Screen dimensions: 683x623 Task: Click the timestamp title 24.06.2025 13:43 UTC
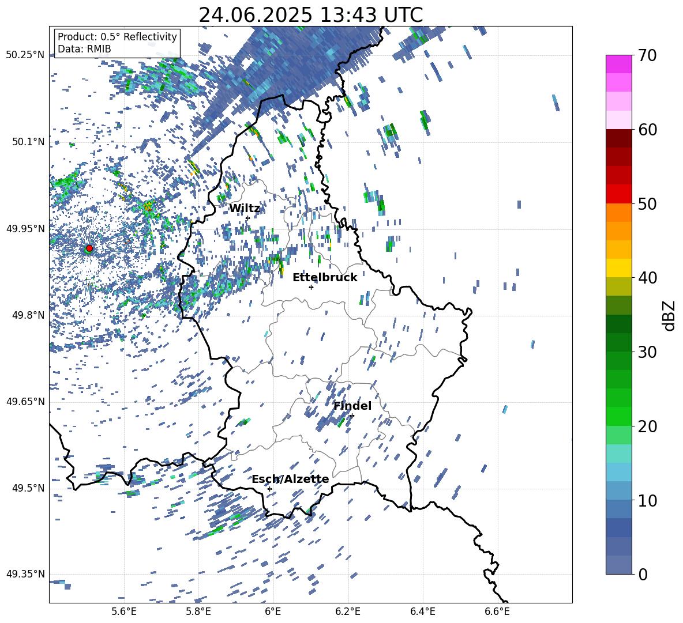click(x=310, y=15)
